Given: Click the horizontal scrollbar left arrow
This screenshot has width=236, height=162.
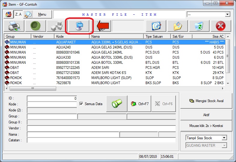Looking at the screenshot, I should (7, 88).
